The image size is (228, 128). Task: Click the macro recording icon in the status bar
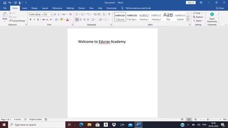(x=46, y=119)
